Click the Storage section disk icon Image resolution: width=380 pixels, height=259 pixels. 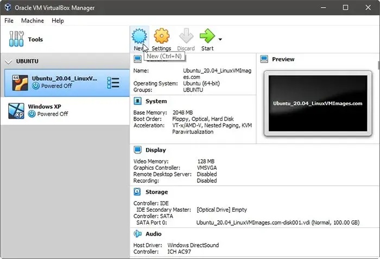(x=137, y=192)
